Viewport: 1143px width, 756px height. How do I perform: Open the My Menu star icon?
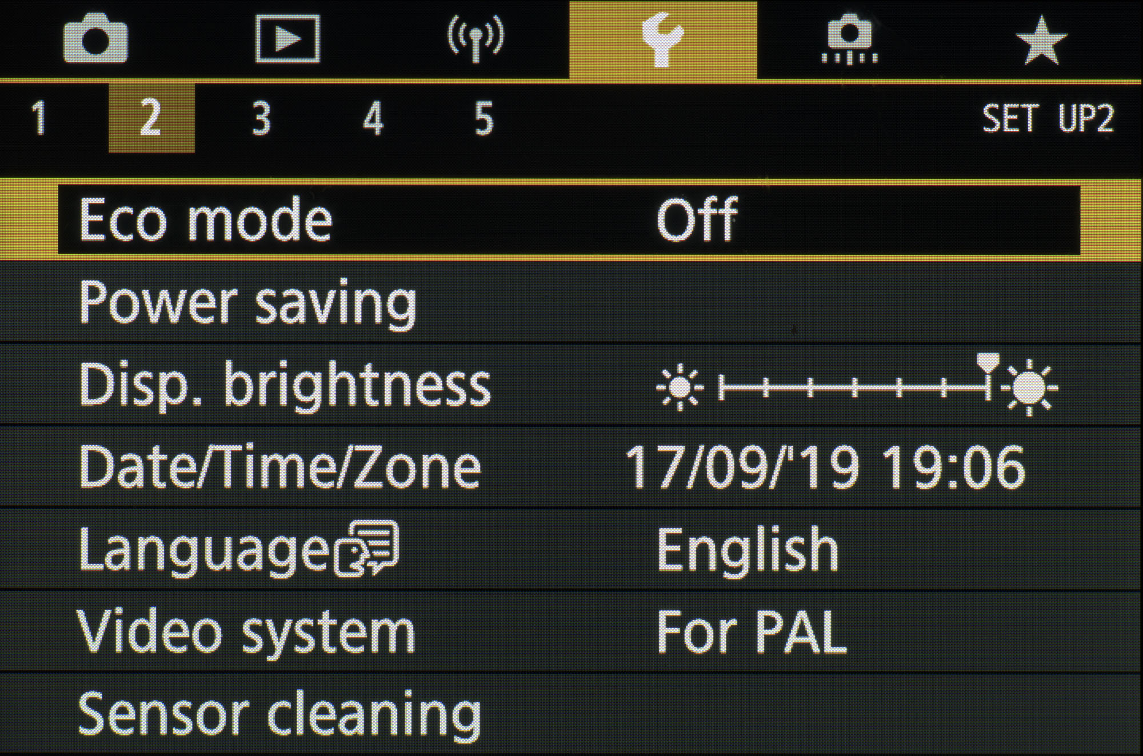tap(1041, 40)
